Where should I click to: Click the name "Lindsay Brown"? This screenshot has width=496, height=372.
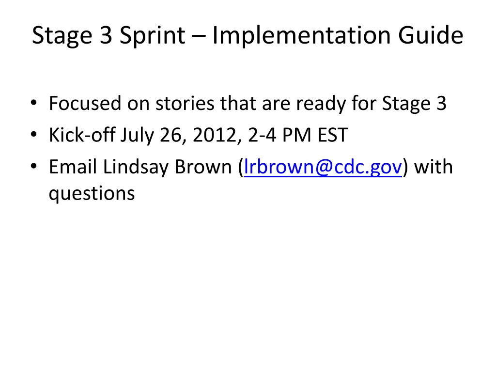(167, 167)
